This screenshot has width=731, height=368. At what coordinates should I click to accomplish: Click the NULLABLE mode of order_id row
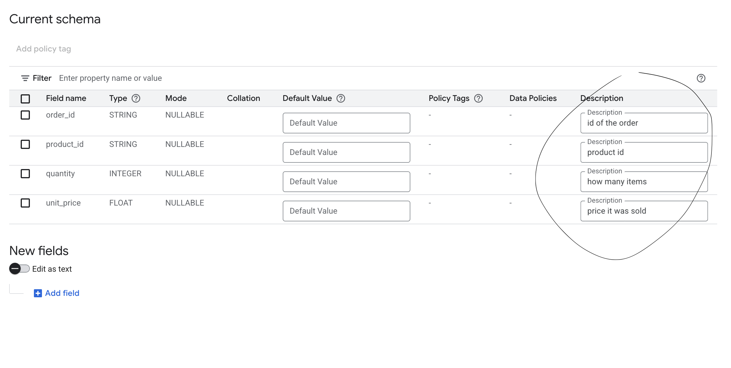[x=184, y=115]
